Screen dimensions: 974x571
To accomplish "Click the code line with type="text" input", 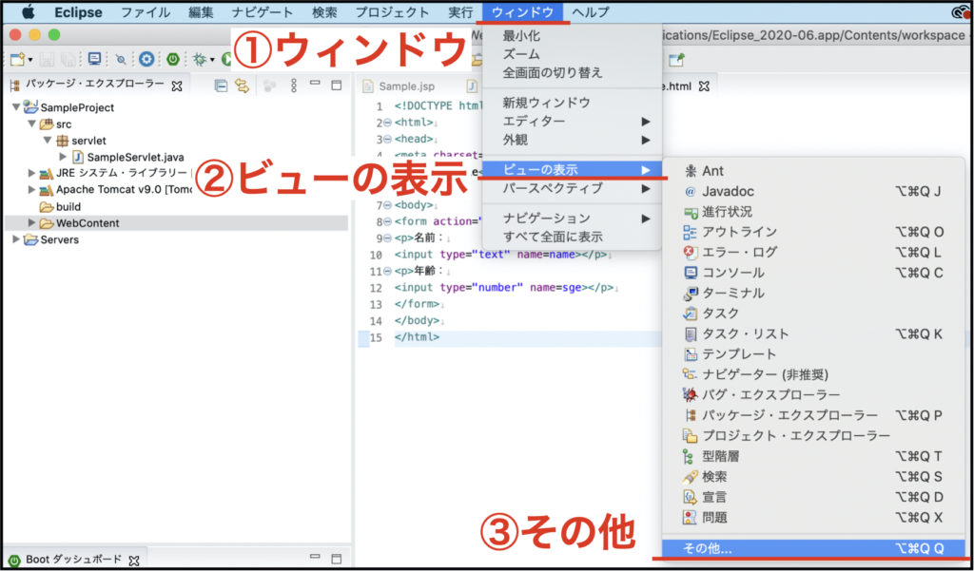I will point(503,255).
